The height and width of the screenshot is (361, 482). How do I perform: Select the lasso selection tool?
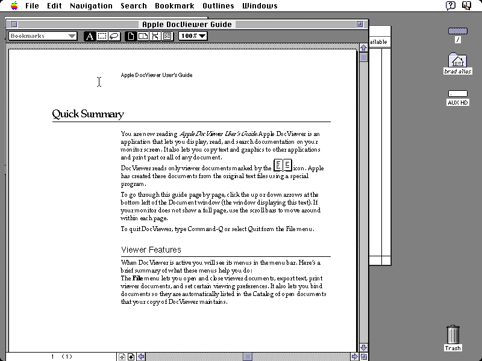click(x=114, y=36)
